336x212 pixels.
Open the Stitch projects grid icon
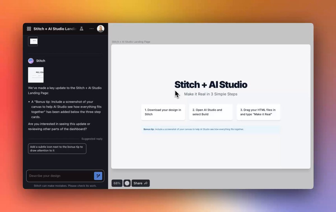(x=29, y=29)
